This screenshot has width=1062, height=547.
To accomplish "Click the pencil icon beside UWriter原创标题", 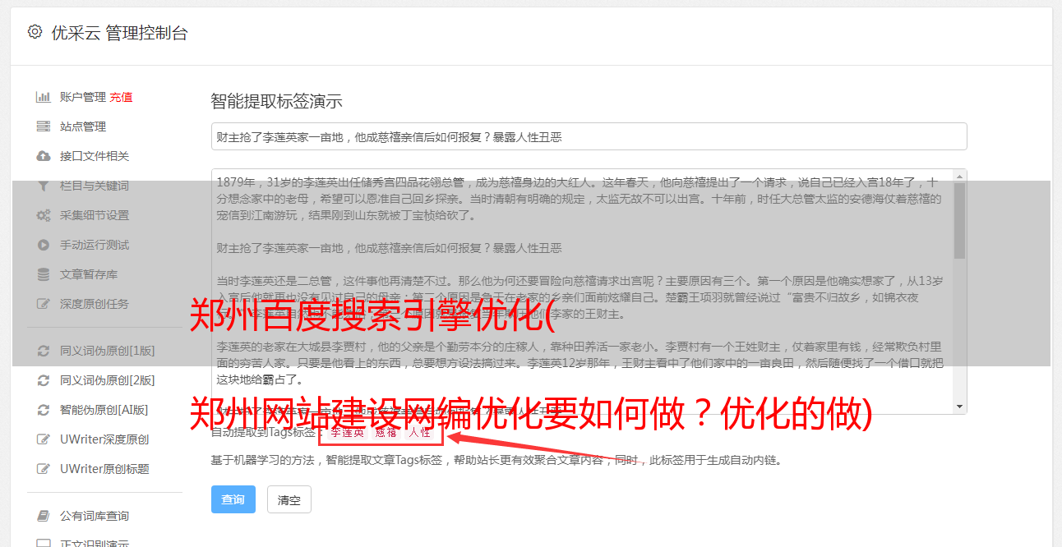I will (44, 469).
